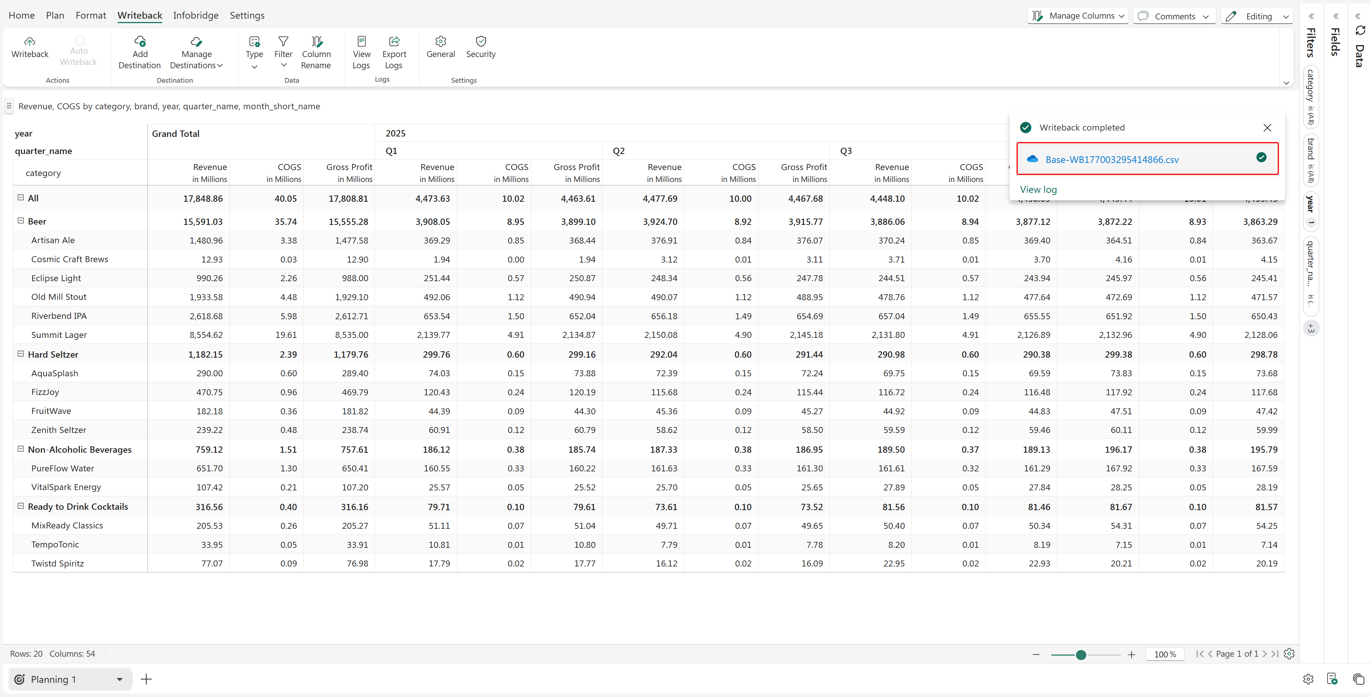The width and height of the screenshot is (1371, 697).
Task: Open Add Destination tool
Action: [x=140, y=41]
